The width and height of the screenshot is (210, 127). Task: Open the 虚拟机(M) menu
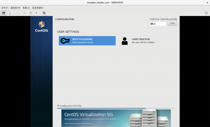tap(15, 8)
